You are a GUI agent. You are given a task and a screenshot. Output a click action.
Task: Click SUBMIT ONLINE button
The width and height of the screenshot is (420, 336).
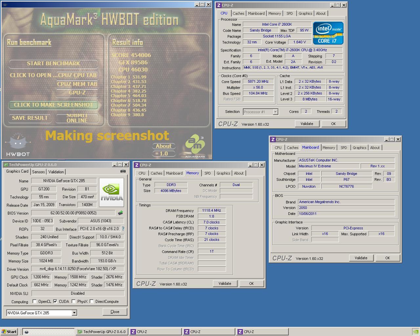tap(77, 118)
